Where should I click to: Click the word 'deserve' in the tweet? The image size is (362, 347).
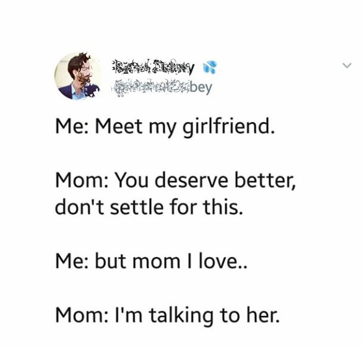(x=191, y=180)
